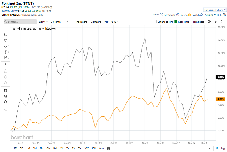Select the 6M time range
This screenshot has width=227, height=152.
pyautogui.click(x=48, y=149)
